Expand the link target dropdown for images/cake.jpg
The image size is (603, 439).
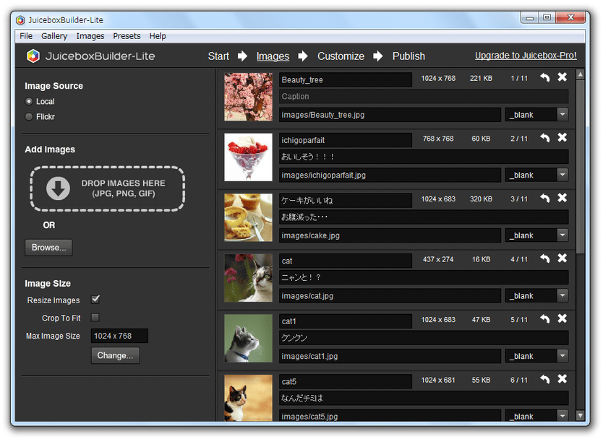(563, 235)
